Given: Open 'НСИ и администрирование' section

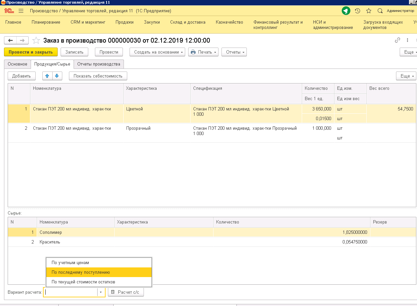Looking at the screenshot, I should coord(333,25).
